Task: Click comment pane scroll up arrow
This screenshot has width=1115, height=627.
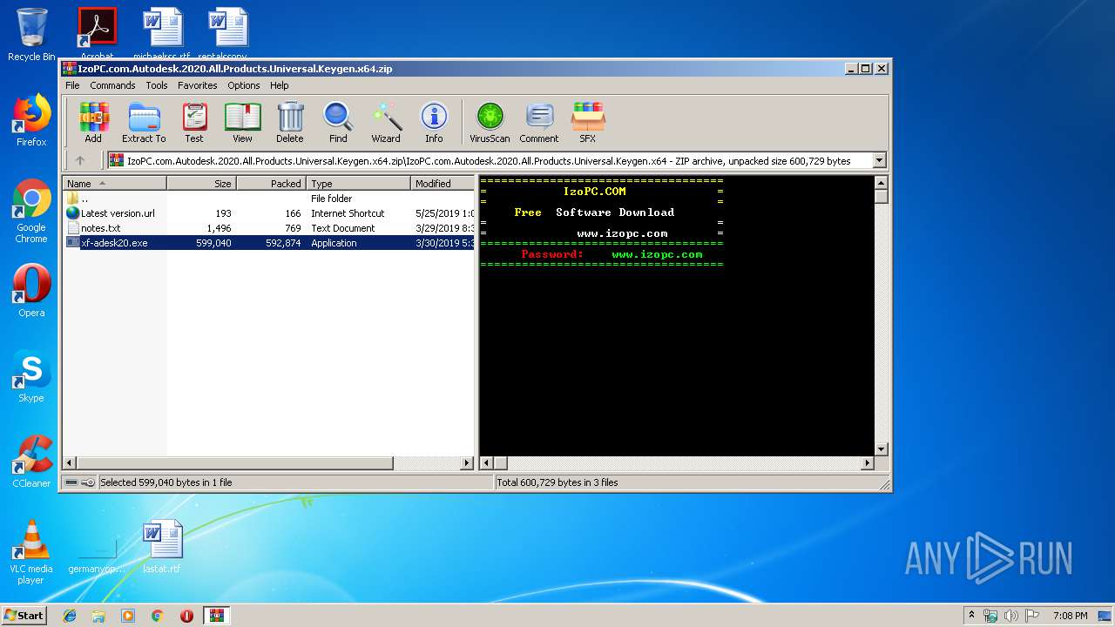Action: click(881, 183)
